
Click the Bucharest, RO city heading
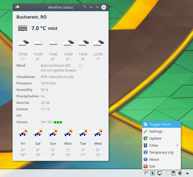click(32, 17)
